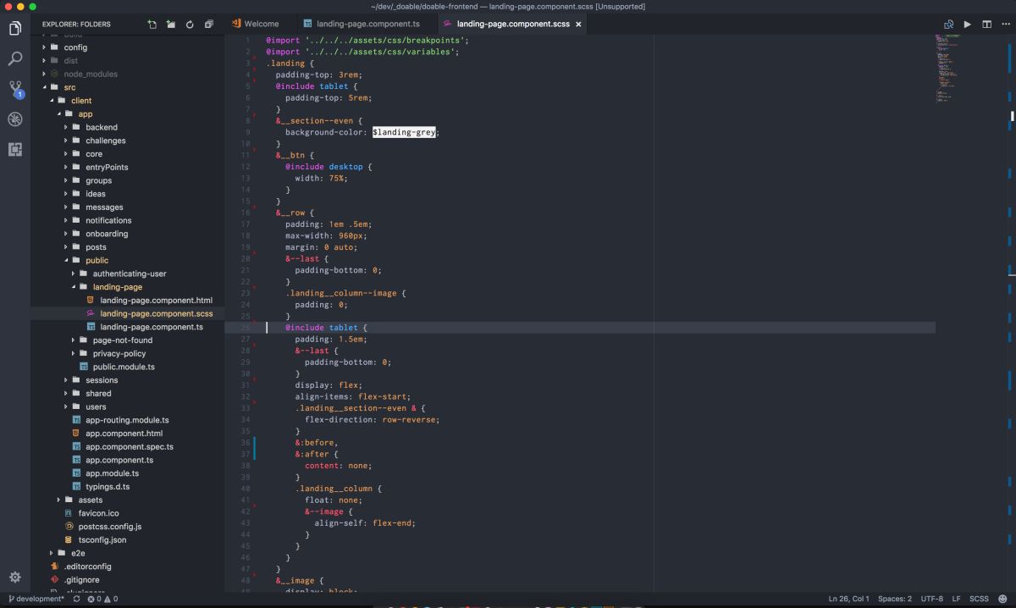The width and height of the screenshot is (1016, 608).
Task: Expand the authenticating-user folder
Action: click(x=74, y=274)
